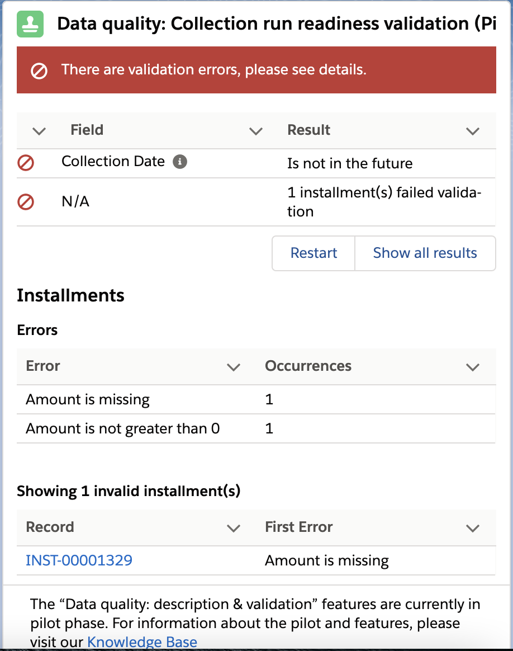
Task: Click the error icon beside Collection Date
Action: (25, 163)
